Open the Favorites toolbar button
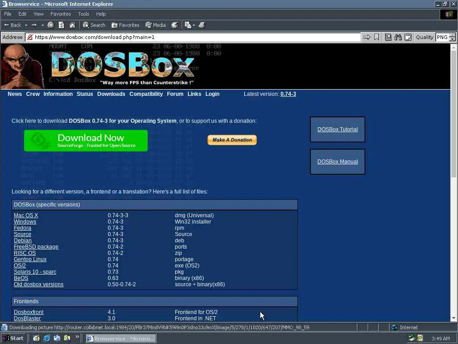Screen dimensions: 458x344 125,25
